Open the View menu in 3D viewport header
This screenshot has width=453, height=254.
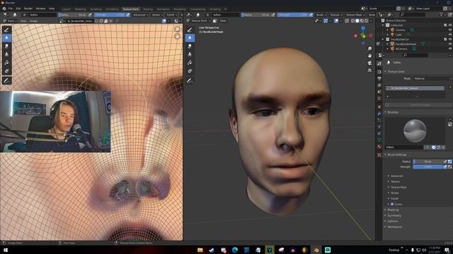pos(223,20)
